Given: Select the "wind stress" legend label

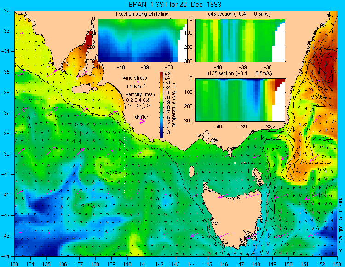Looking at the screenshot, I should point(135,78).
